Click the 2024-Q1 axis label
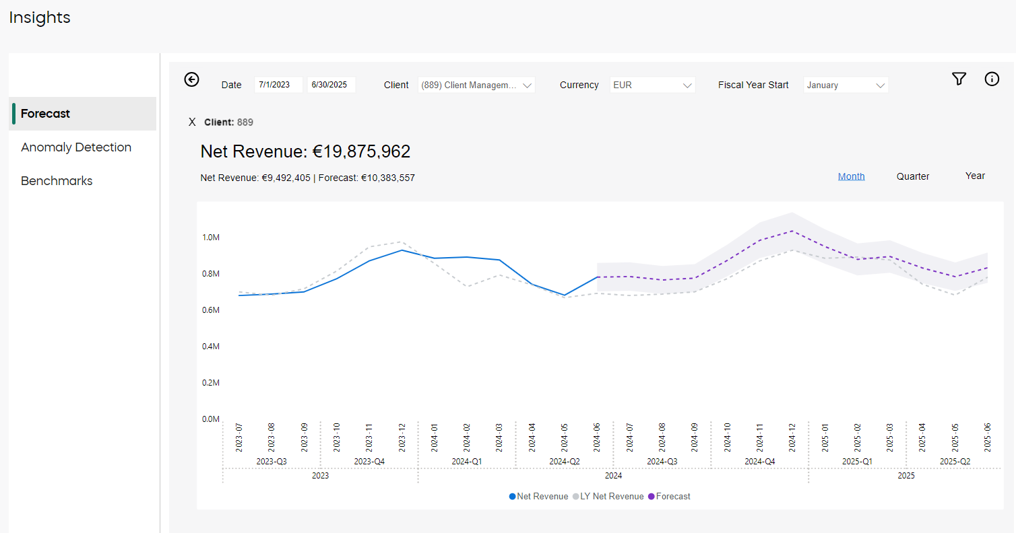This screenshot has width=1016, height=533. tap(467, 462)
